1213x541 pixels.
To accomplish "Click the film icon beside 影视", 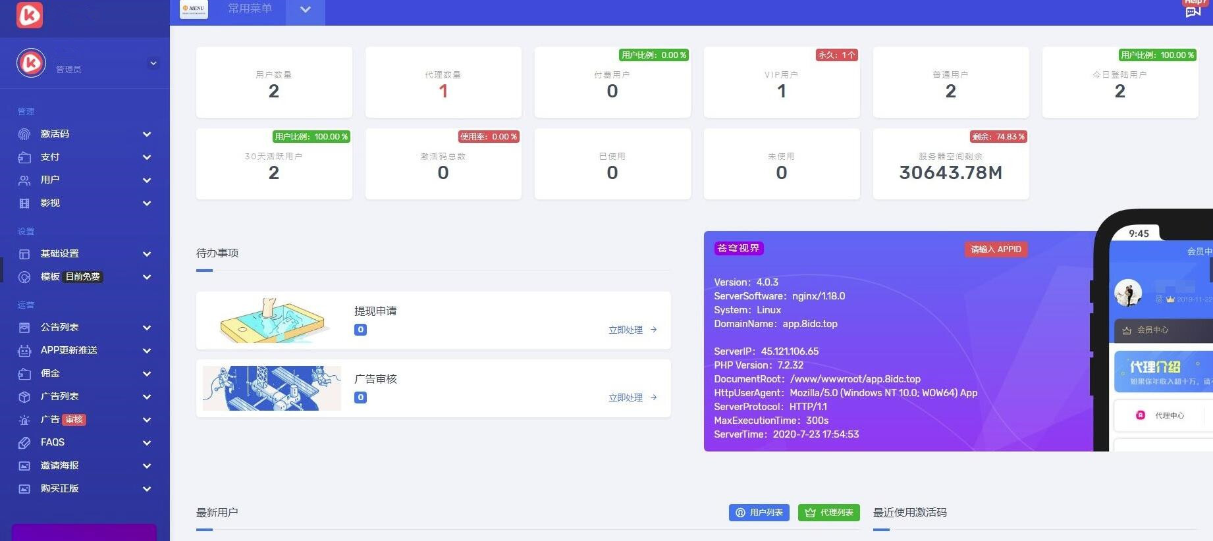I will click(x=24, y=203).
